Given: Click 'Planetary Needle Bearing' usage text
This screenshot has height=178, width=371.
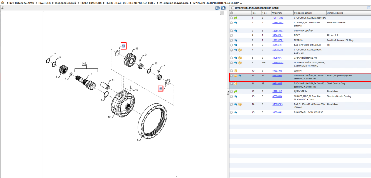Looking at the screenshot, I should (x=339, y=96).
